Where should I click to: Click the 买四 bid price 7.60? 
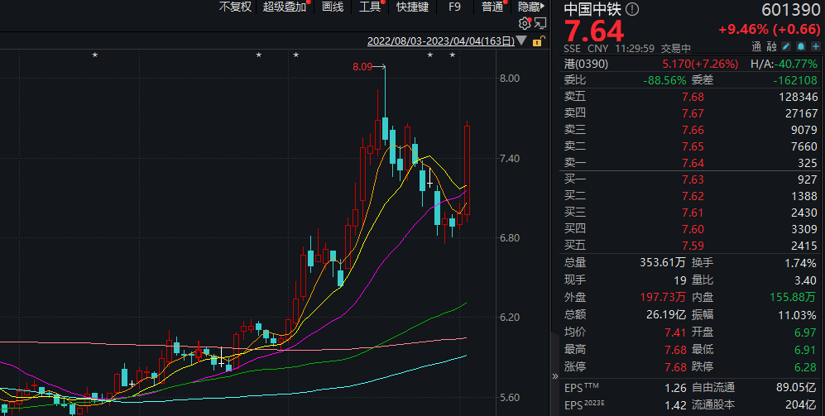point(693,229)
